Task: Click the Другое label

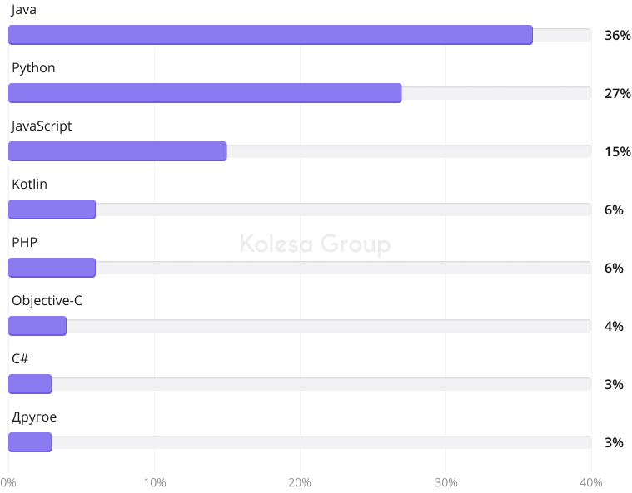Action: (34, 417)
